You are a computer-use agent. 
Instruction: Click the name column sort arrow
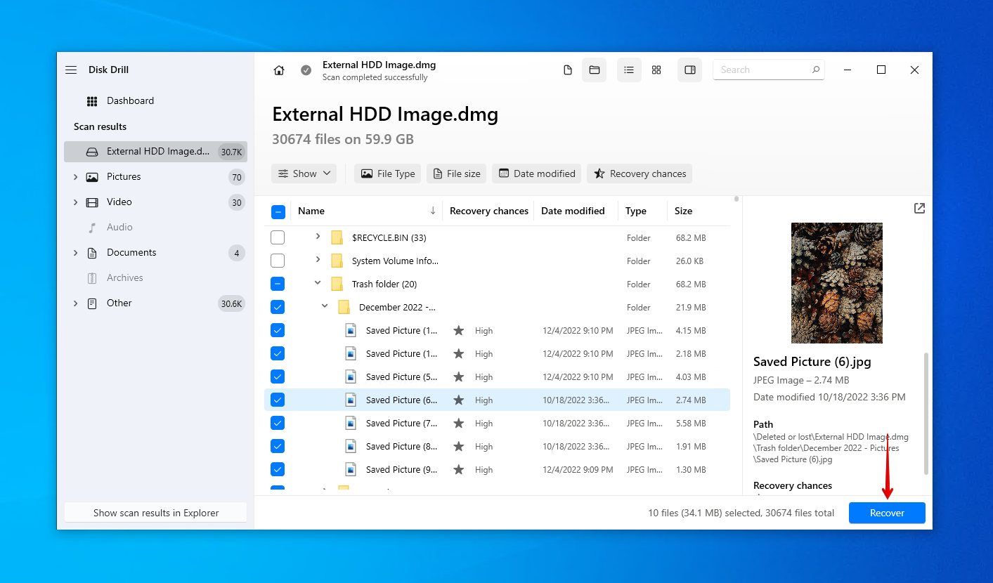coord(433,211)
